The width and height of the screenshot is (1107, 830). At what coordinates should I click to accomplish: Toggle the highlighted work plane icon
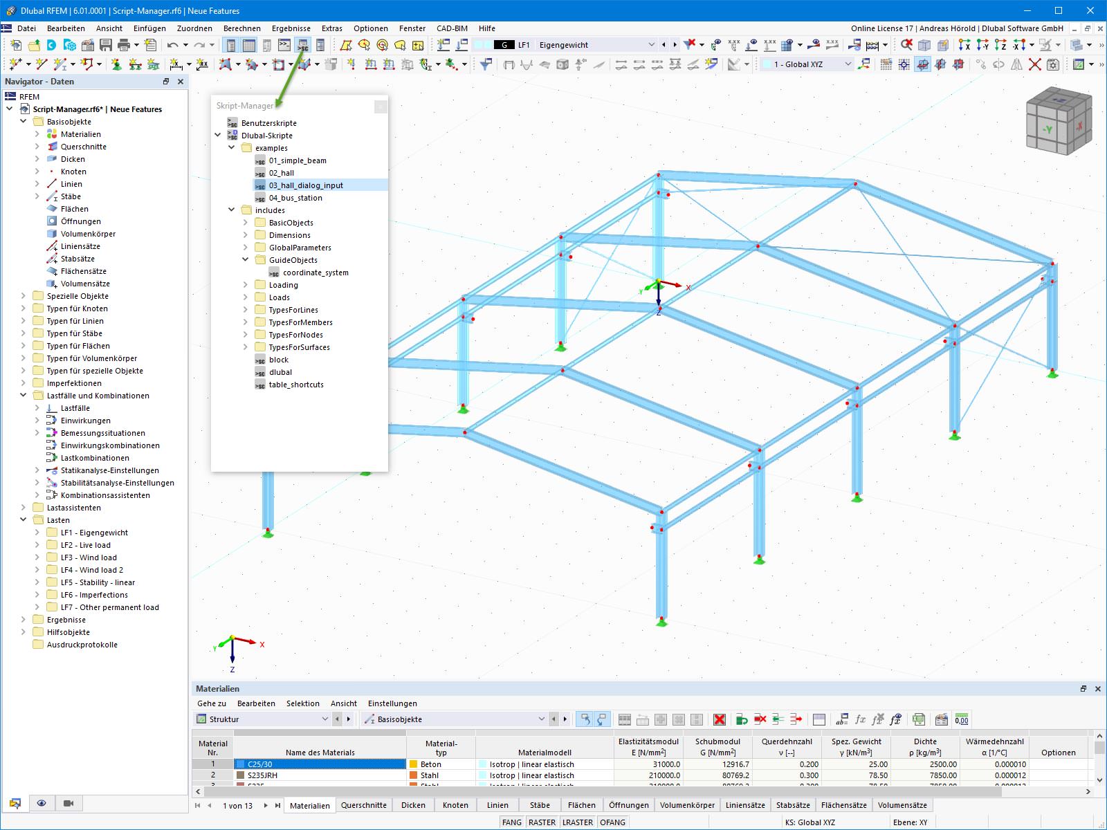pyautogui.click(x=922, y=64)
